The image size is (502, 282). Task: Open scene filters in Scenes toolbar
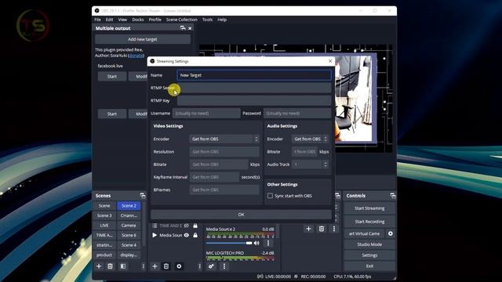coord(123,266)
